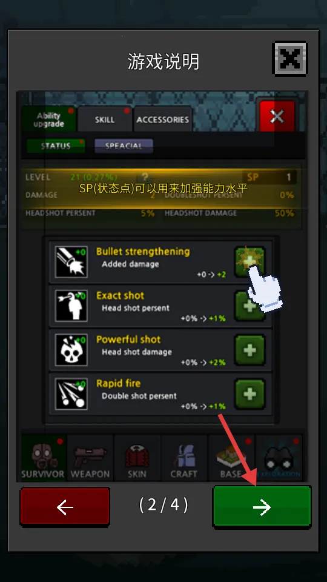Switch to the ACCESSORIES tab
Viewport: 327px width, 582px height.
pos(163,119)
